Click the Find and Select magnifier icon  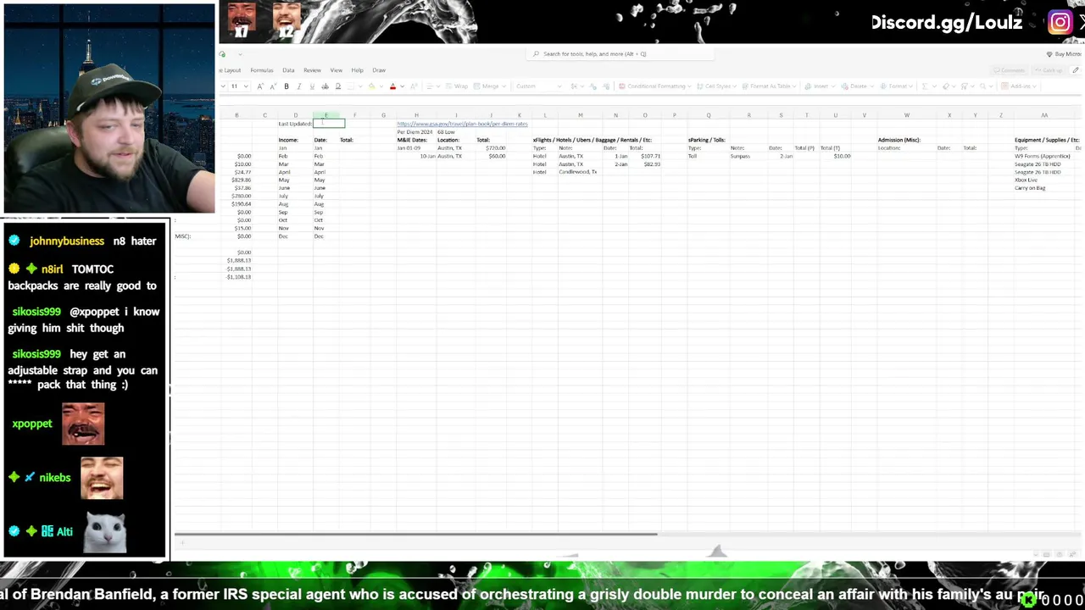(x=982, y=86)
